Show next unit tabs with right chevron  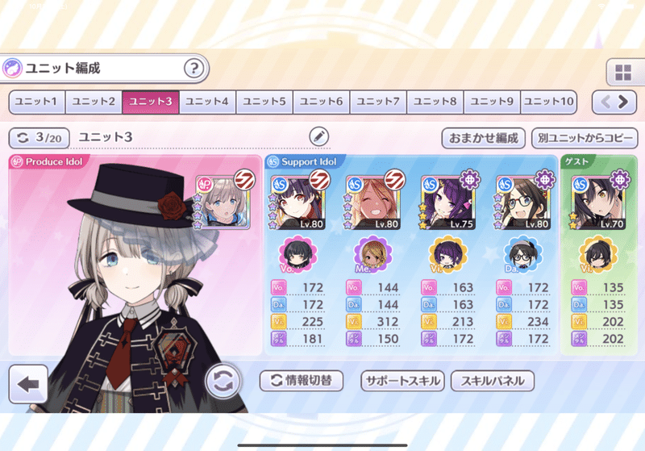pos(623,102)
